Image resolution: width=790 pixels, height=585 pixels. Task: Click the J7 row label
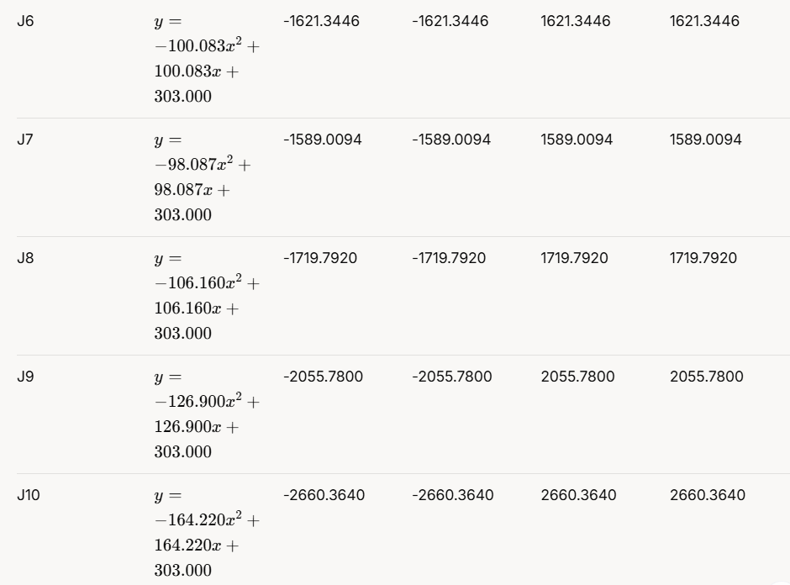pos(25,140)
